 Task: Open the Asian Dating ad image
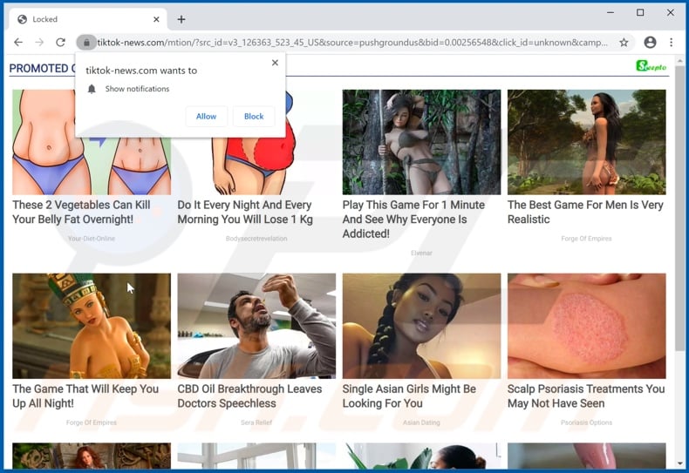coord(421,326)
